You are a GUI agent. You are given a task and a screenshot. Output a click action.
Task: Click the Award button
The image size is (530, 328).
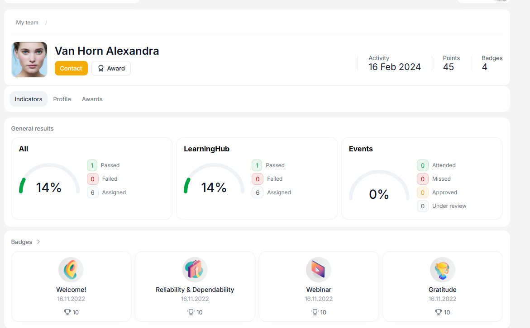point(111,69)
